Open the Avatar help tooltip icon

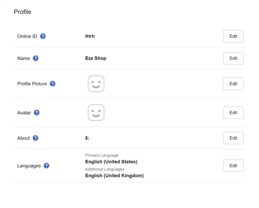click(x=37, y=113)
